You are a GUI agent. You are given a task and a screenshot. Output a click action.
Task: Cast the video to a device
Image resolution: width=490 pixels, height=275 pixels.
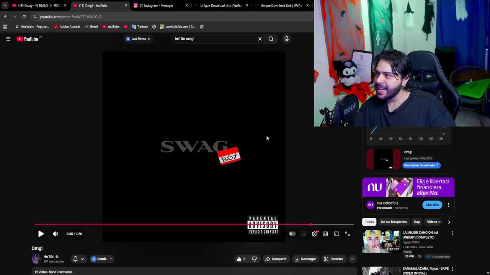[x=336, y=234]
